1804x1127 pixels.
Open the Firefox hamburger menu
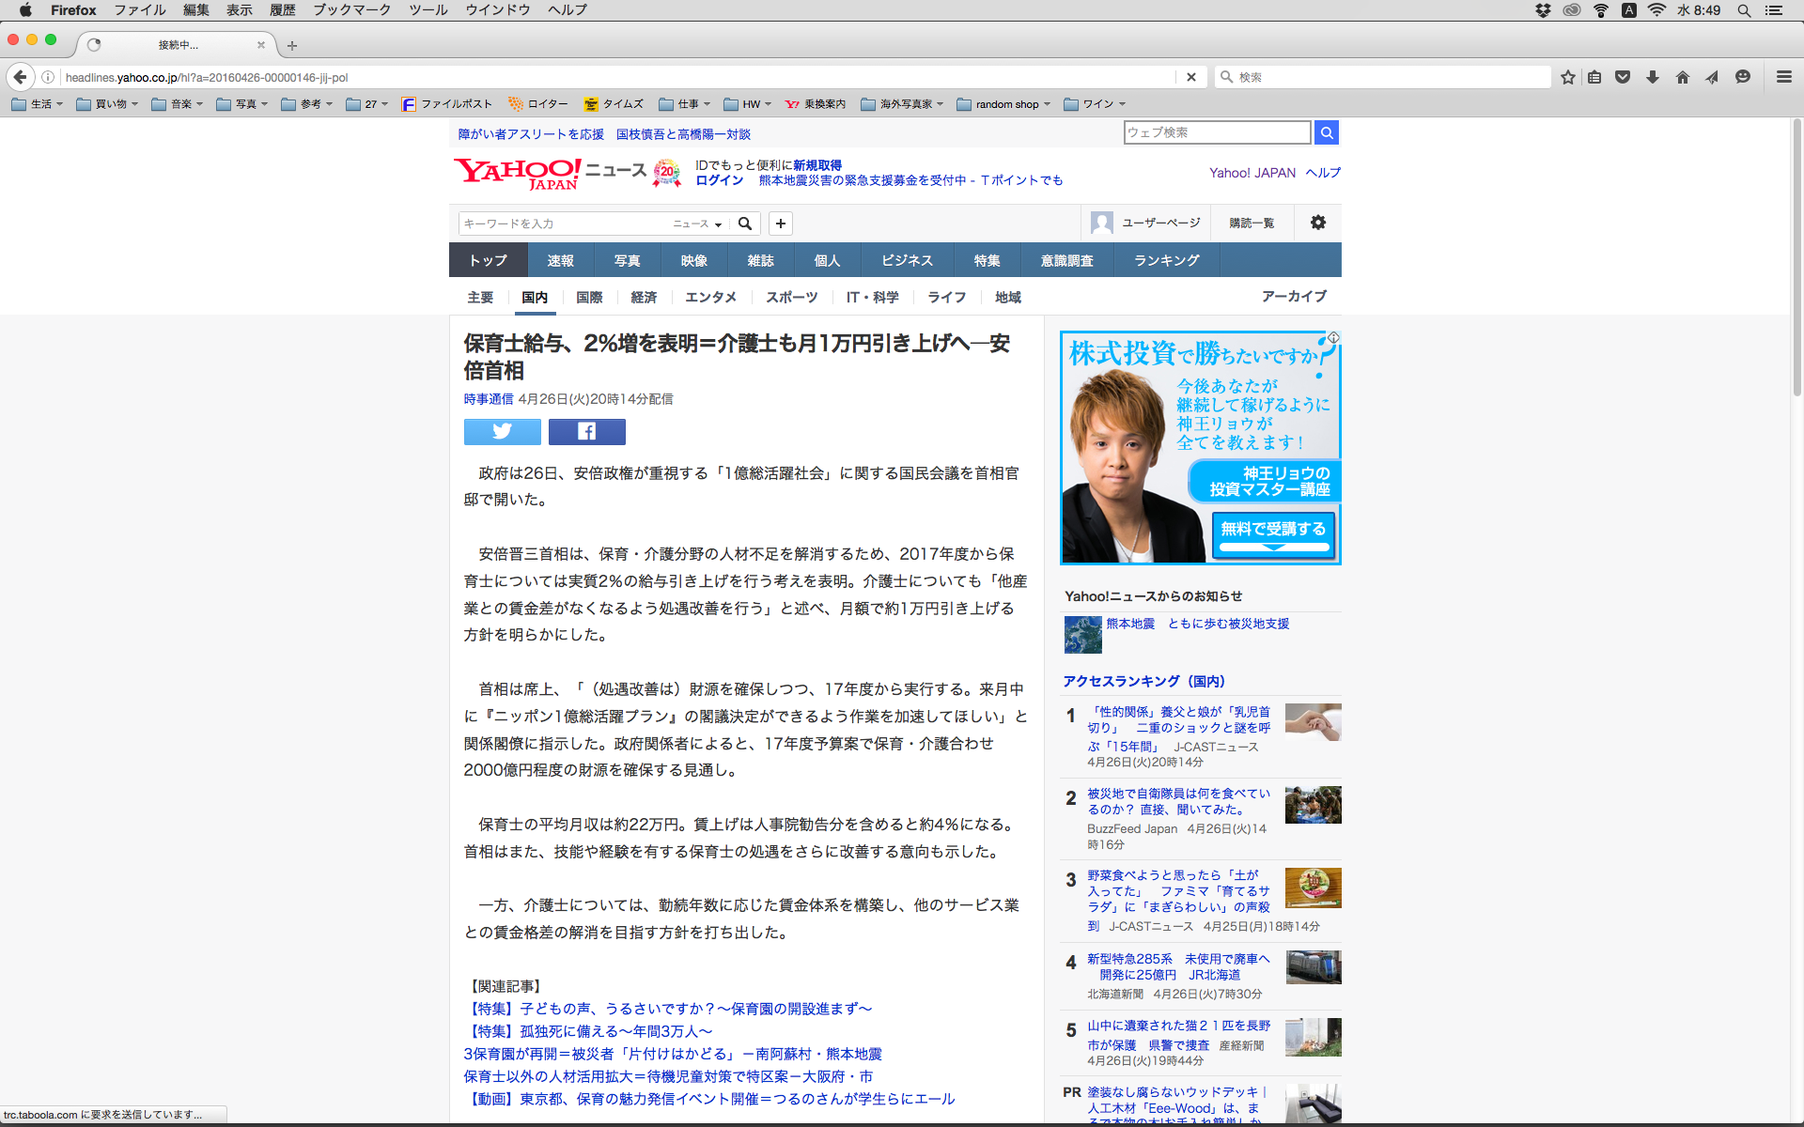[x=1783, y=77]
